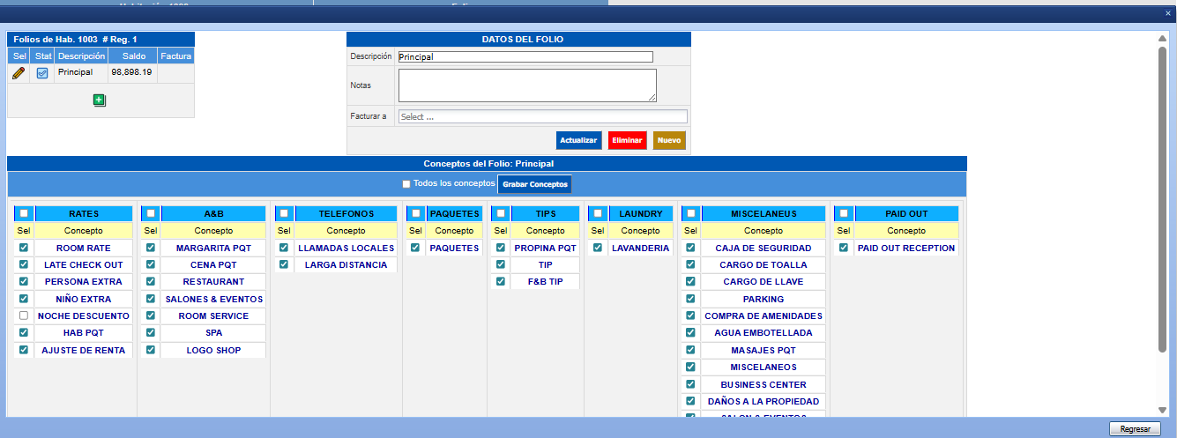Toggle the Todos los conceptos checkbox
The image size is (1177, 438).
406,184
